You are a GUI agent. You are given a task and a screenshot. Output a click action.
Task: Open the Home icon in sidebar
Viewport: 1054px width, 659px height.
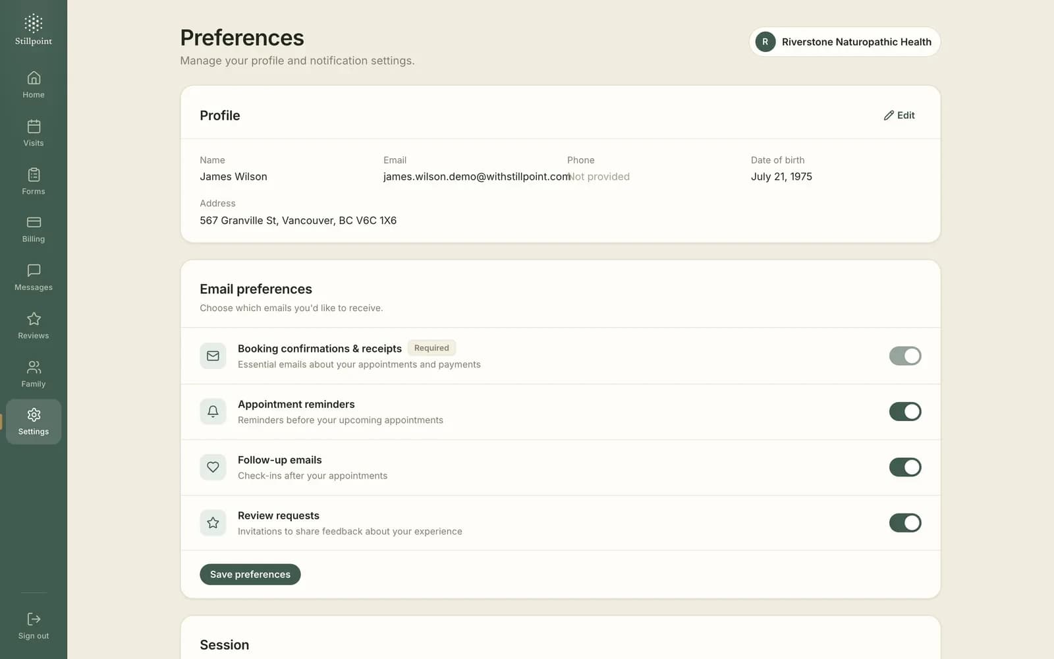tap(34, 78)
